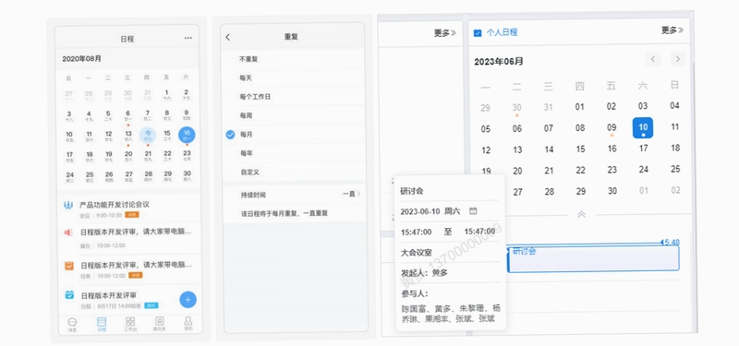739x346 pixels.
Task: Click the meeting icon beside 产品功能开发讨论会议
Action: (68, 205)
